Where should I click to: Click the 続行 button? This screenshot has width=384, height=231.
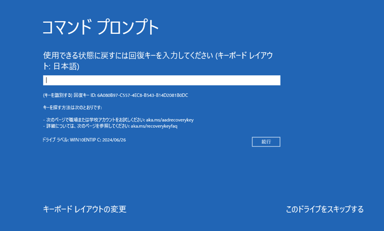pyautogui.click(x=266, y=142)
